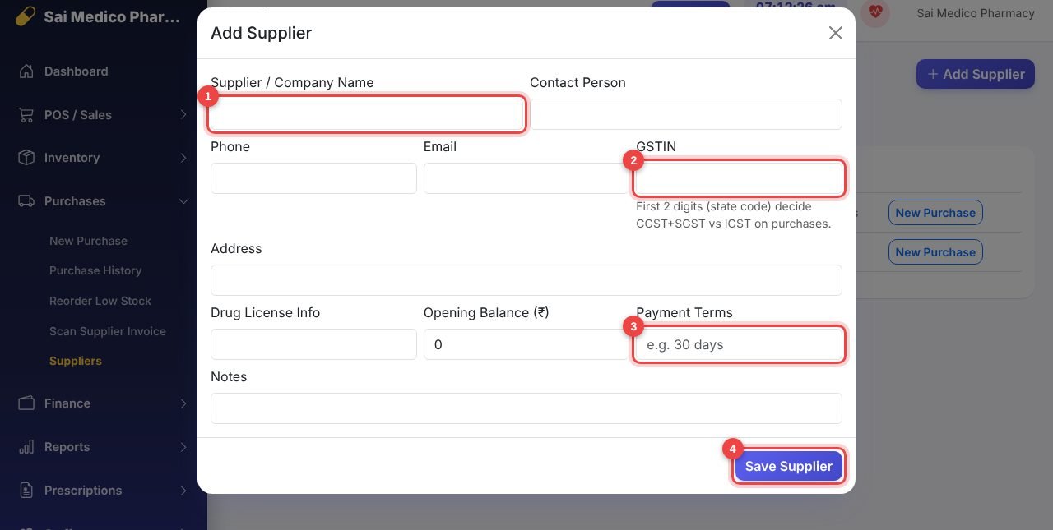Click the Purchases truck icon
The image size is (1053, 530).
pos(26,201)
